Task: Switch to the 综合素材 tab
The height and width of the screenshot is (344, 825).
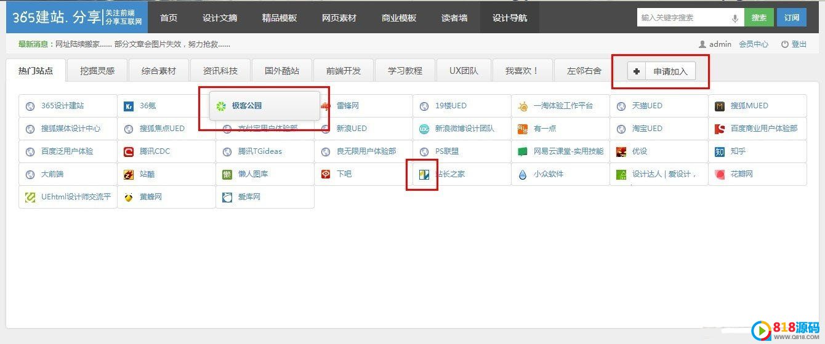Action: pos(159,70)
